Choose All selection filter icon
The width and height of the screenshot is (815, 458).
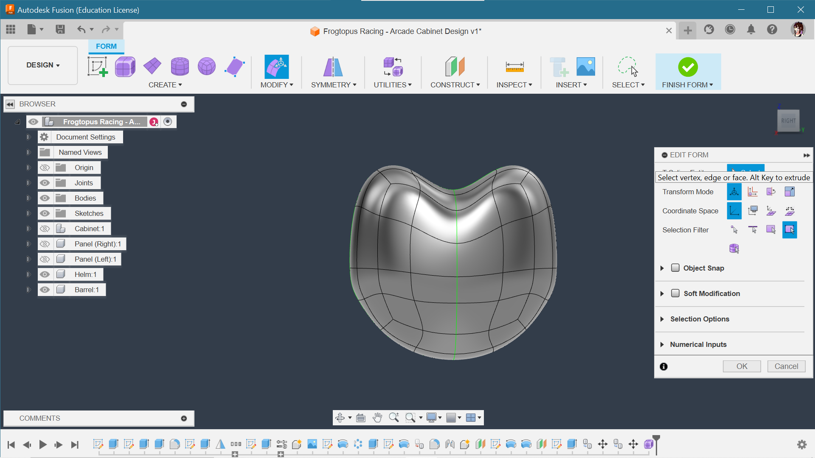790,230
